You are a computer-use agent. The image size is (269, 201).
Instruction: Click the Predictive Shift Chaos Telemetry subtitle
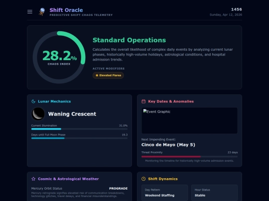click(x=81, y=15)
